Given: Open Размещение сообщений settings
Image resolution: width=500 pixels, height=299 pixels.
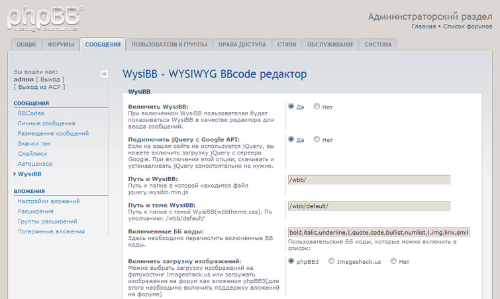Looking at the screenshot, I should pyautogui.click(x=53, y=133).
